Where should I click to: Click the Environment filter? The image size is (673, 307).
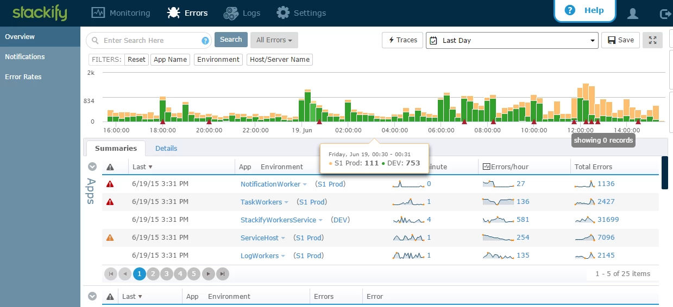218,60
